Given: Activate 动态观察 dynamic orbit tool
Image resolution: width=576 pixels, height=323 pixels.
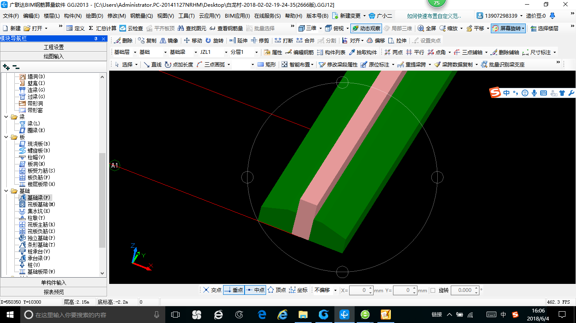Looking at the screenshot, I should pos(366,29).
